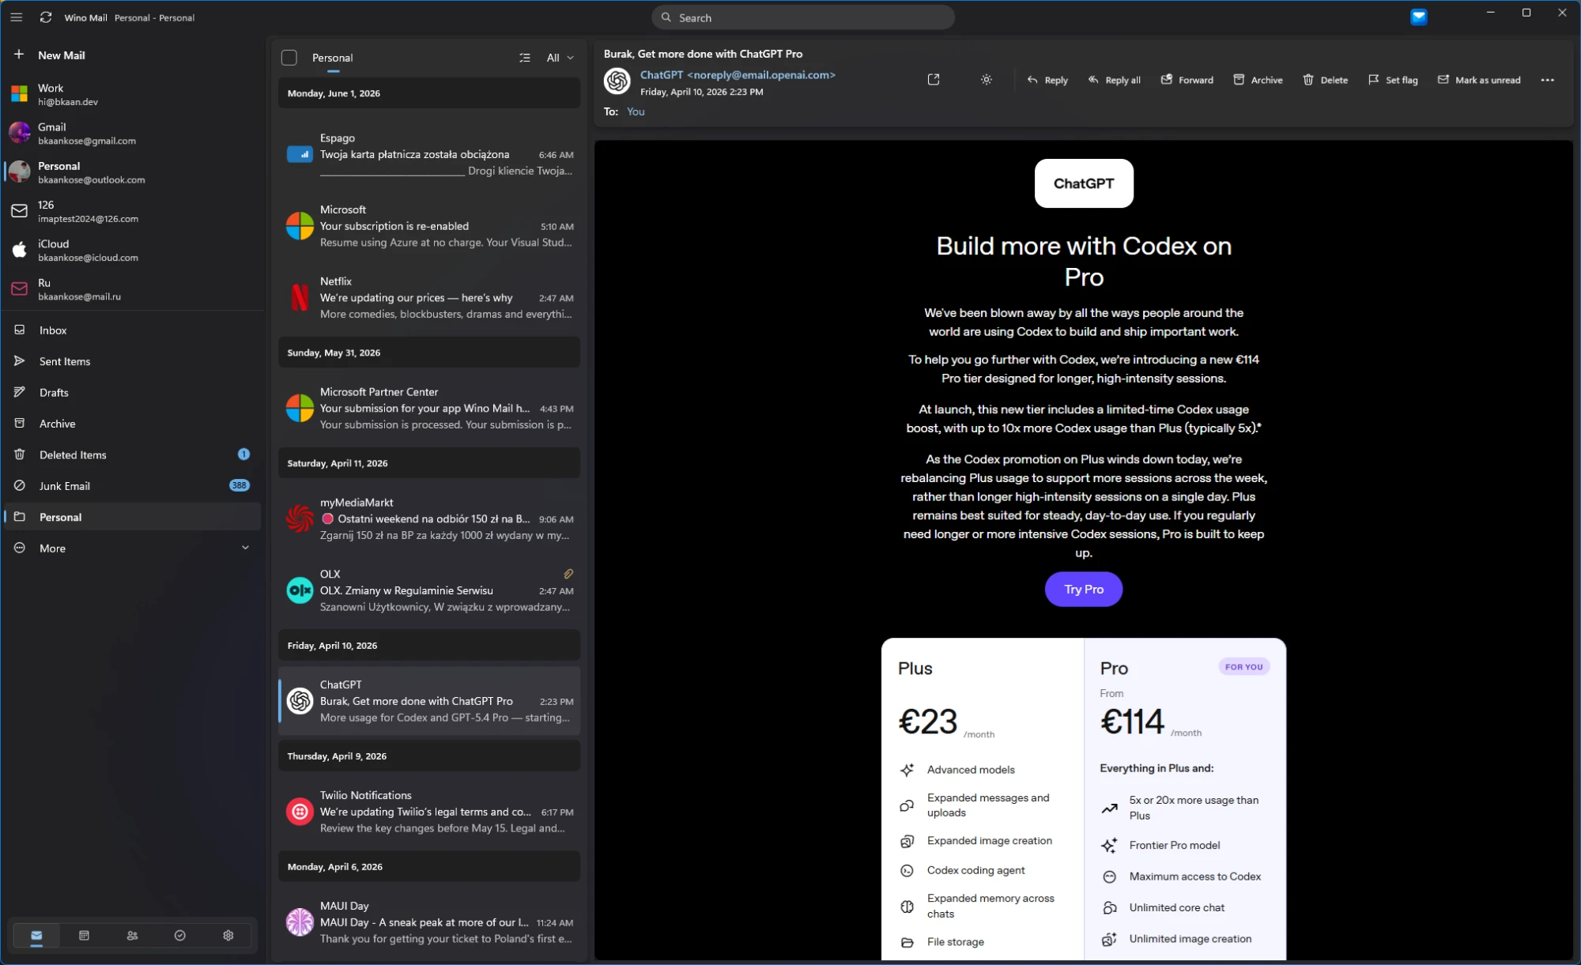Image resolution: width=1581 pixels, height=965 pixels.
Task: Select the iCloud account
Action: [x=133, y=251]
